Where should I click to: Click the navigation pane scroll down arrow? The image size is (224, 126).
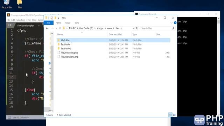pos(52,111)
